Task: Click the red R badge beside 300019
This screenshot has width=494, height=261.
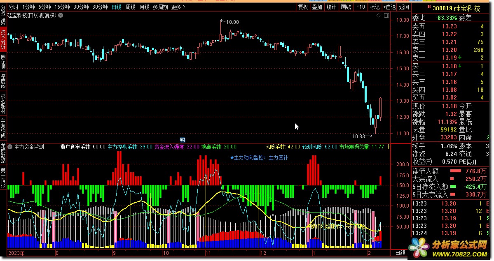Action: tap(429, 7)
